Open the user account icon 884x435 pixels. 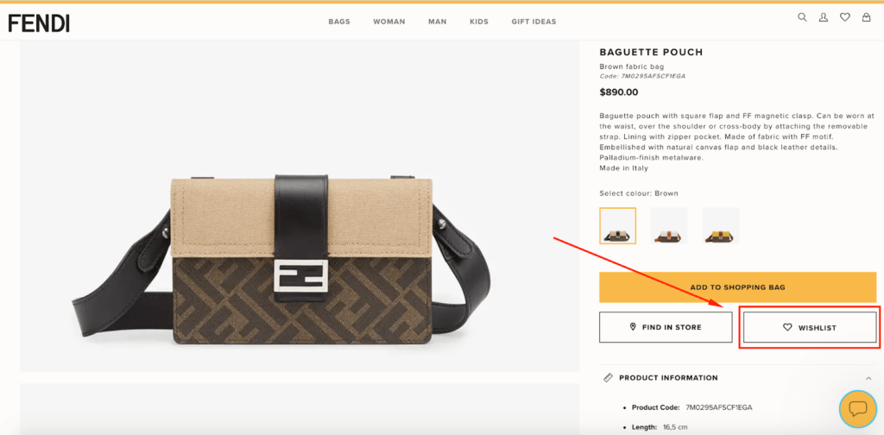(823, 17)
